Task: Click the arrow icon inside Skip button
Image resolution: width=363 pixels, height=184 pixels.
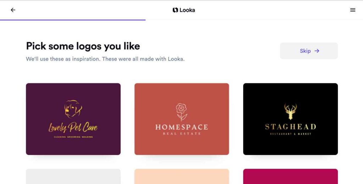Action: point(317,51)
